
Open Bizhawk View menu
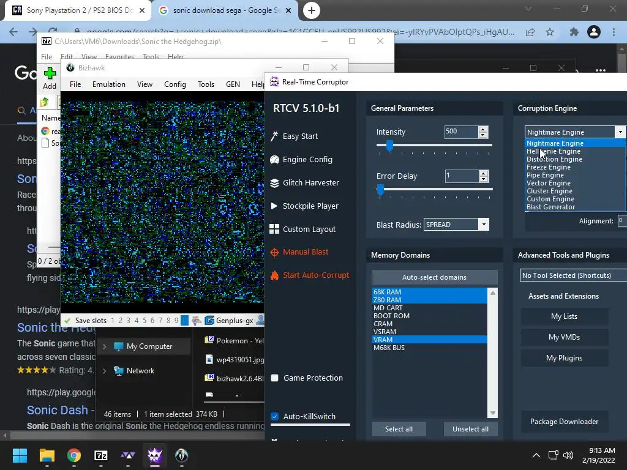[145, 84]
